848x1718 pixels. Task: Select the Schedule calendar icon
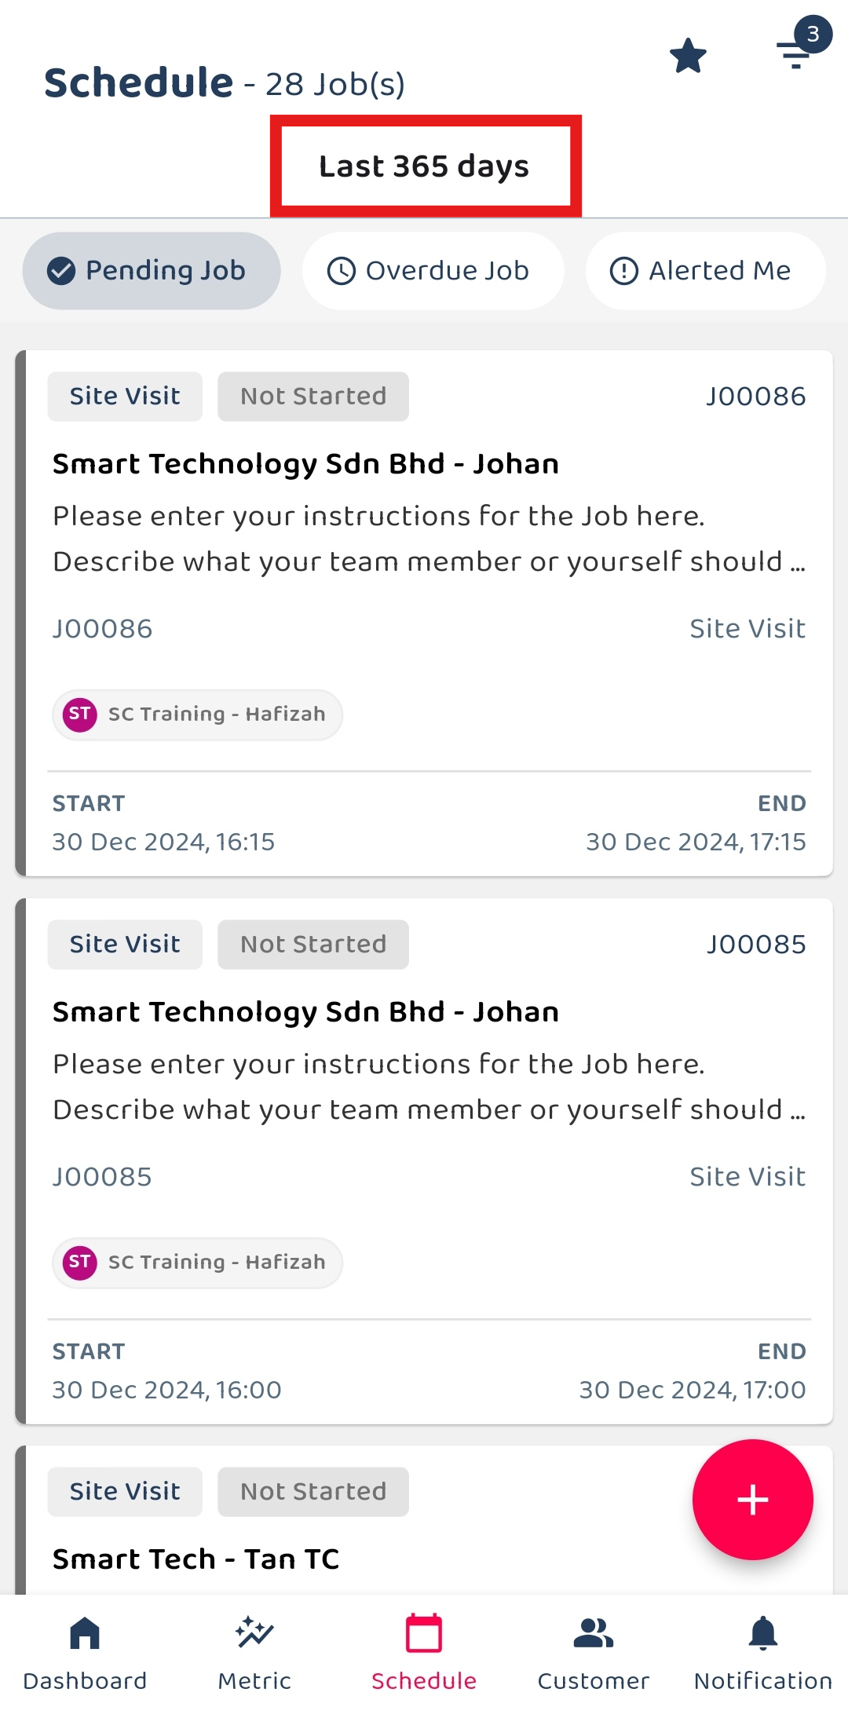click(x=424, y=1653)
